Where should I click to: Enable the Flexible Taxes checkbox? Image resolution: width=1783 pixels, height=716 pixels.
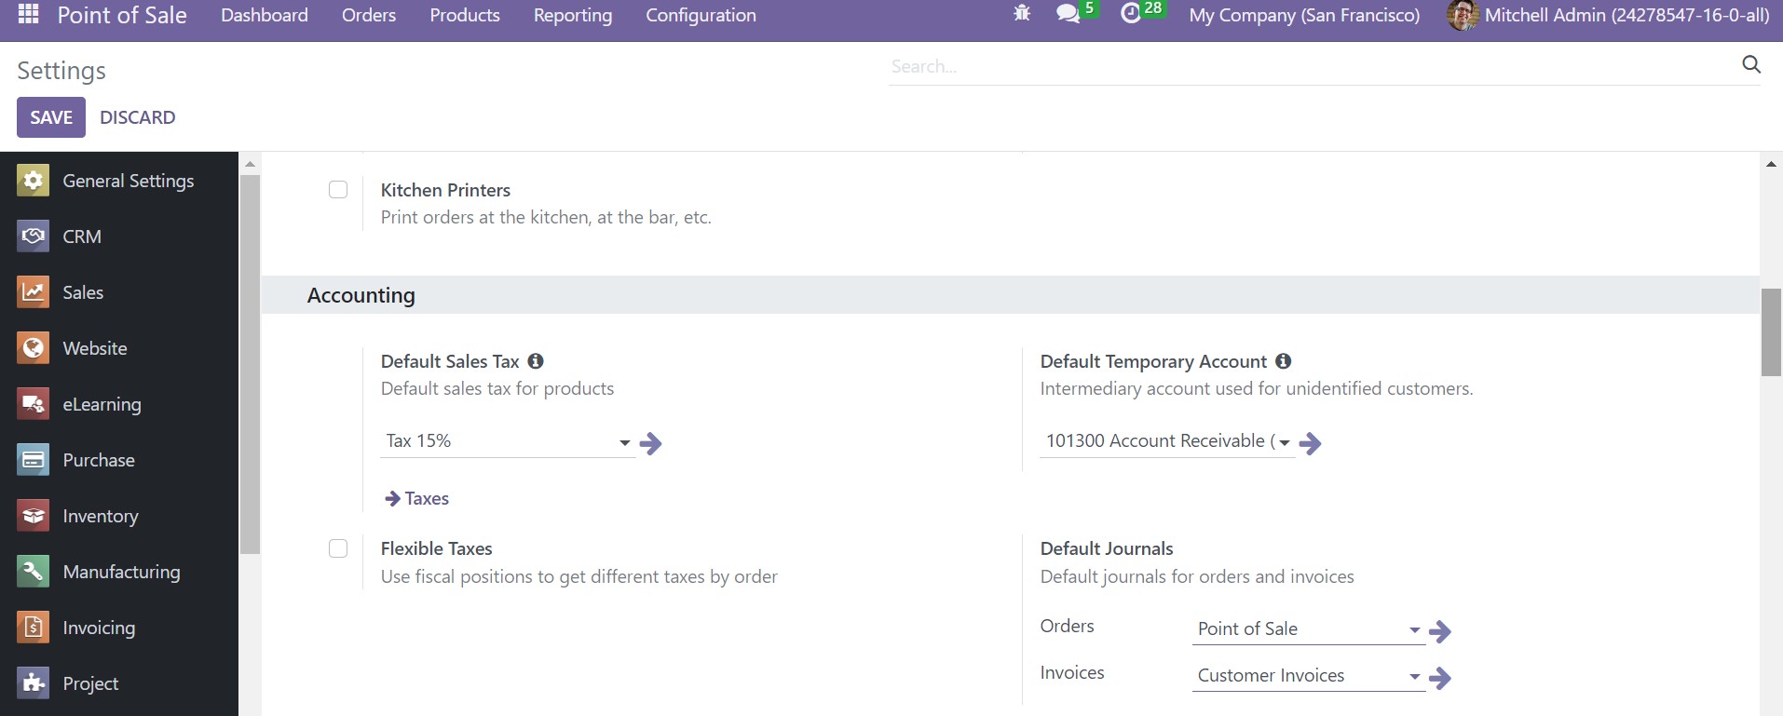[x=338, y=548]
